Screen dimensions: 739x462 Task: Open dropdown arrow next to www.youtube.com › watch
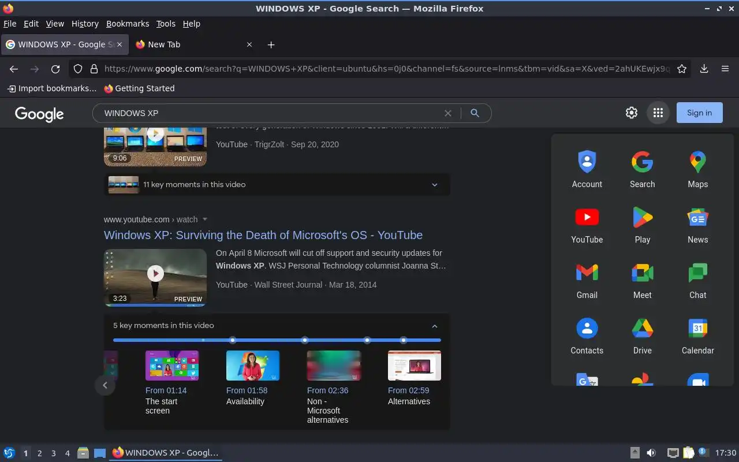pos(205,219)
